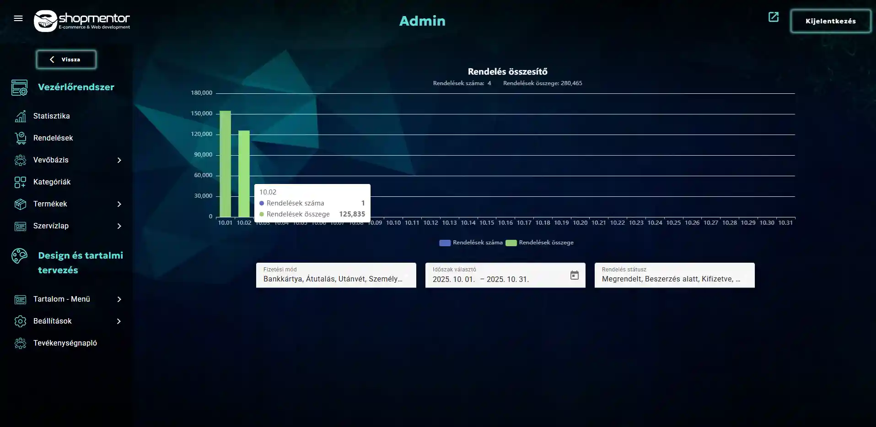Screen dimensions: 876x427
Task: Toggle Rendelések összege legend series
Action: (x=540, y=243)
